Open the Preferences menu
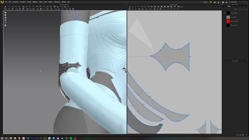The width and height of the screenshot is (249, 140). click(57, 2)
